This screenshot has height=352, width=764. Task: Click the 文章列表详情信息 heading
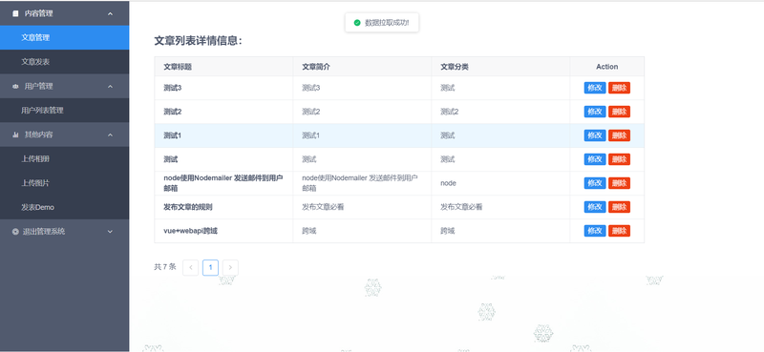pos(199,41)
